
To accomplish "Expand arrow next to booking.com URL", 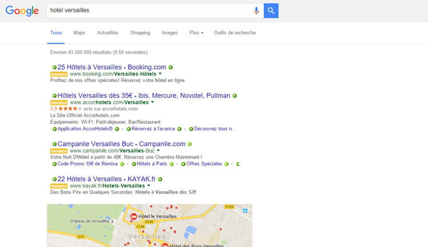I will click(x=160, y=74).
